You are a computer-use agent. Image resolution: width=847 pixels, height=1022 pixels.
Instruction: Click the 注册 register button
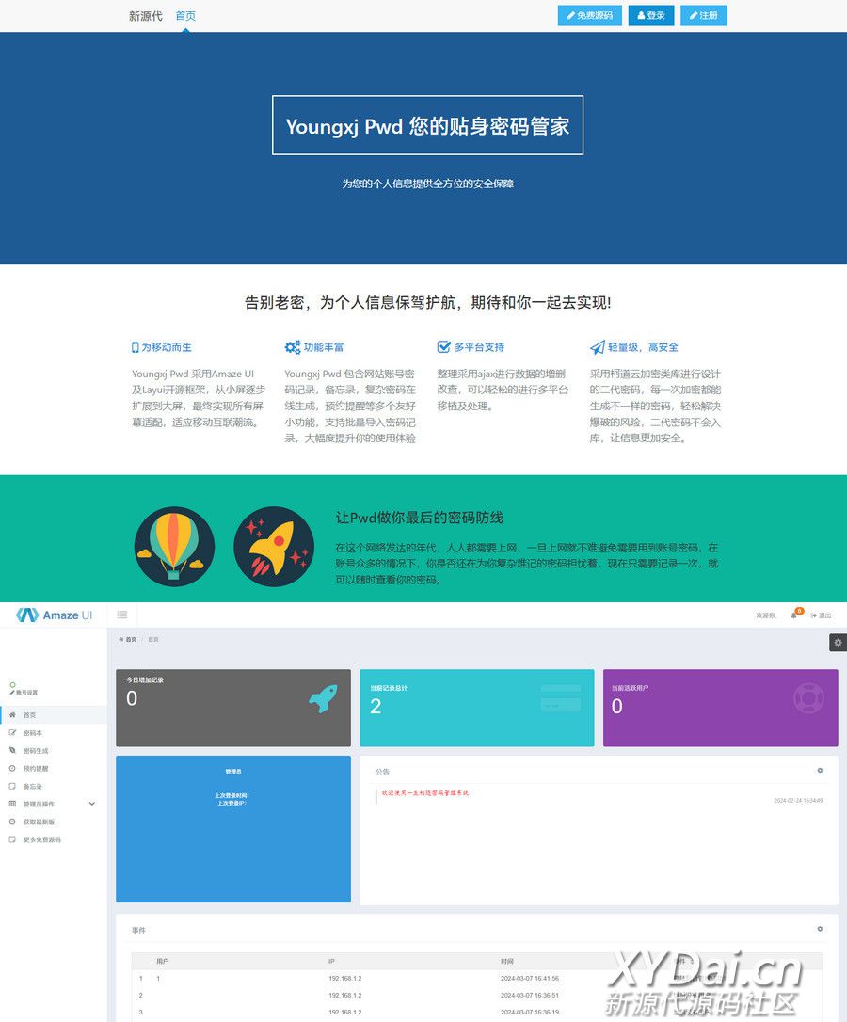(x=704, y=16)
